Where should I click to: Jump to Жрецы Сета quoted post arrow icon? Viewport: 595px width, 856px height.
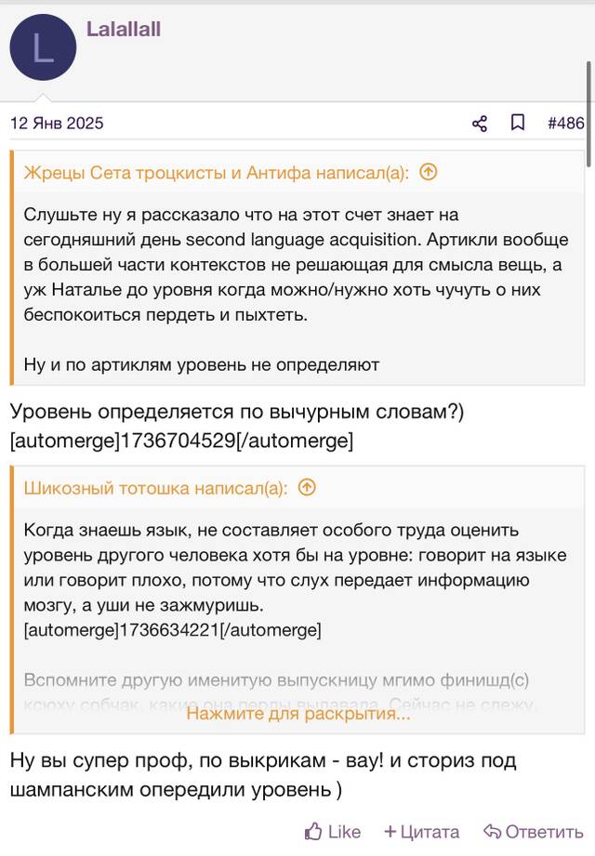(429, 172)
